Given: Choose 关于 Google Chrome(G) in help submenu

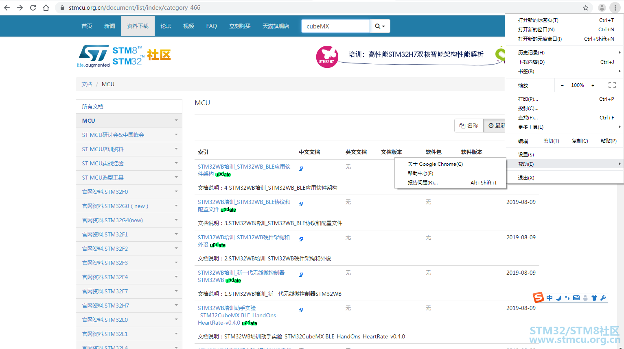Looking at the screenshot, I should 451,164.
